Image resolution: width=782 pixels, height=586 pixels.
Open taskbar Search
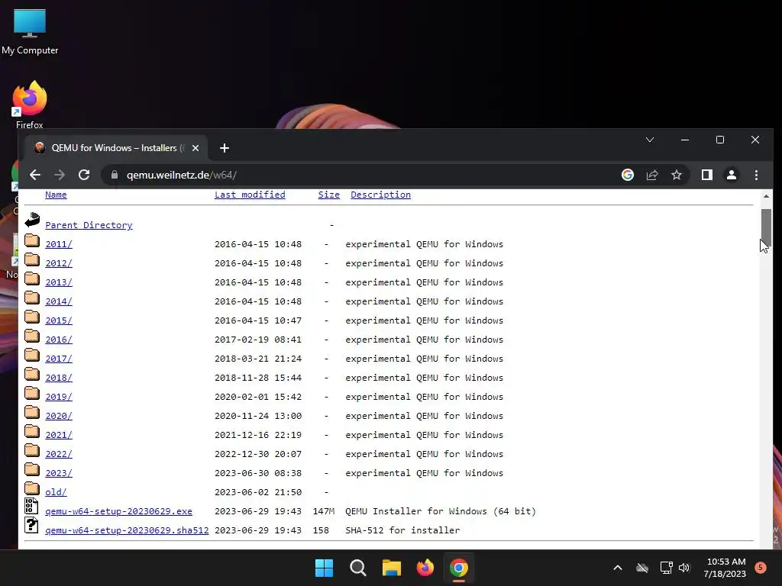pos(358,568)
